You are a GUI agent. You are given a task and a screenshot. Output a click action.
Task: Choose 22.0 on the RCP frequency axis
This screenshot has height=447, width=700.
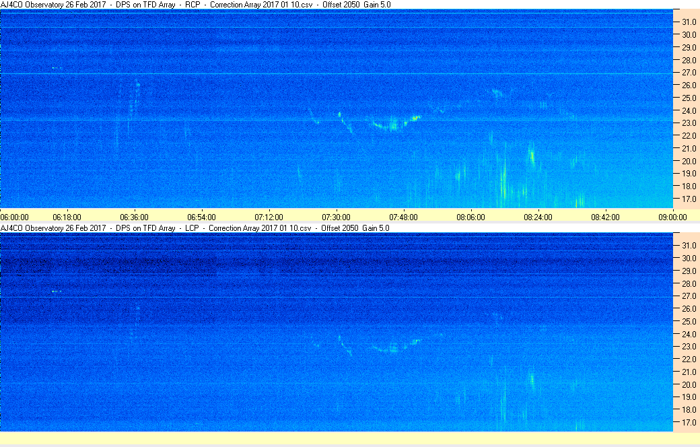[x=689, y=135]
